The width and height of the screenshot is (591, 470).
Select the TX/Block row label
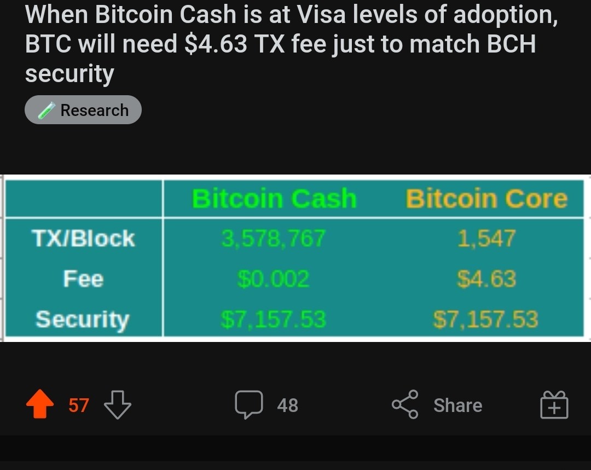pos(83,238)
